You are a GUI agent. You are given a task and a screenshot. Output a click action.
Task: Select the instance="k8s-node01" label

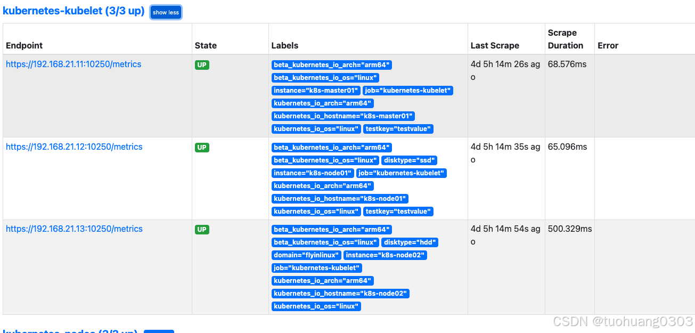pos(313,173)
